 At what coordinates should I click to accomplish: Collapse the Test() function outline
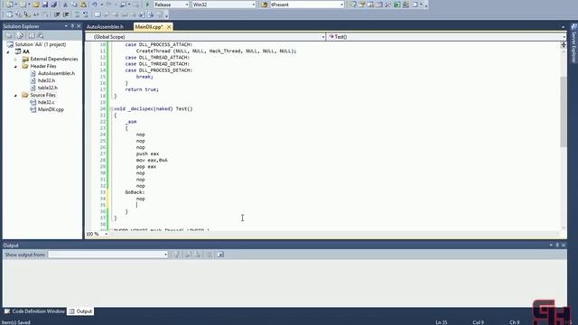[111, 109]
